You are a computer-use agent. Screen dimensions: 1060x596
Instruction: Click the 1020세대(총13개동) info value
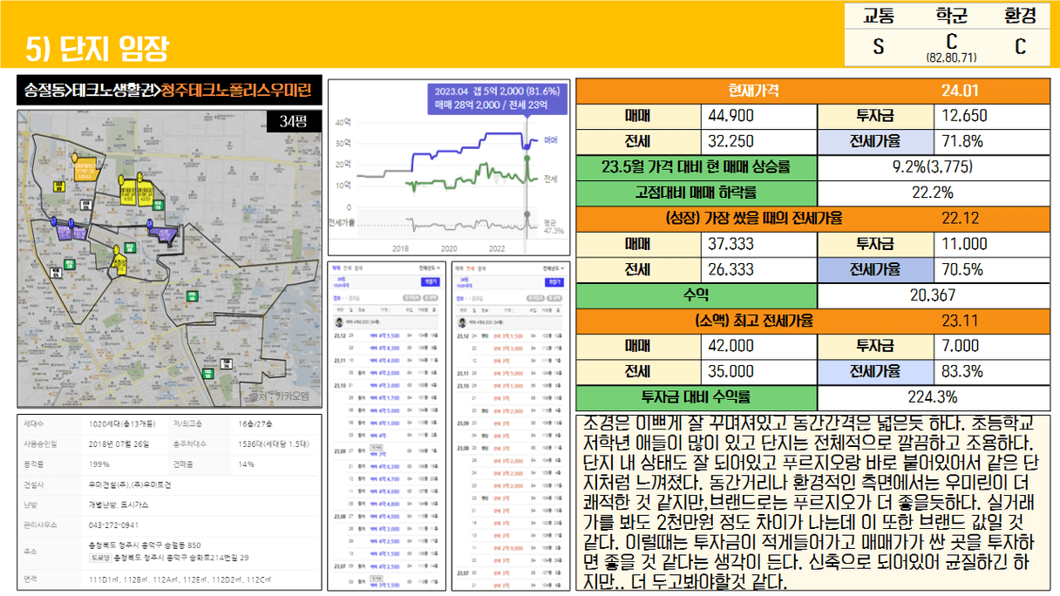pos(122,423)
